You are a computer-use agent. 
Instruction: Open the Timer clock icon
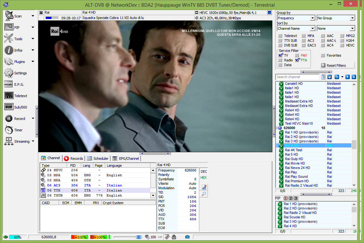9,130
